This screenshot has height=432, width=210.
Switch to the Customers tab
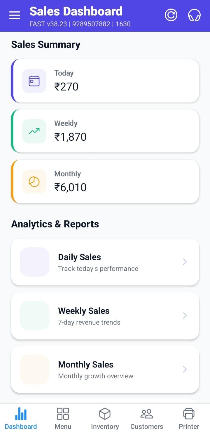coord(147,419)
